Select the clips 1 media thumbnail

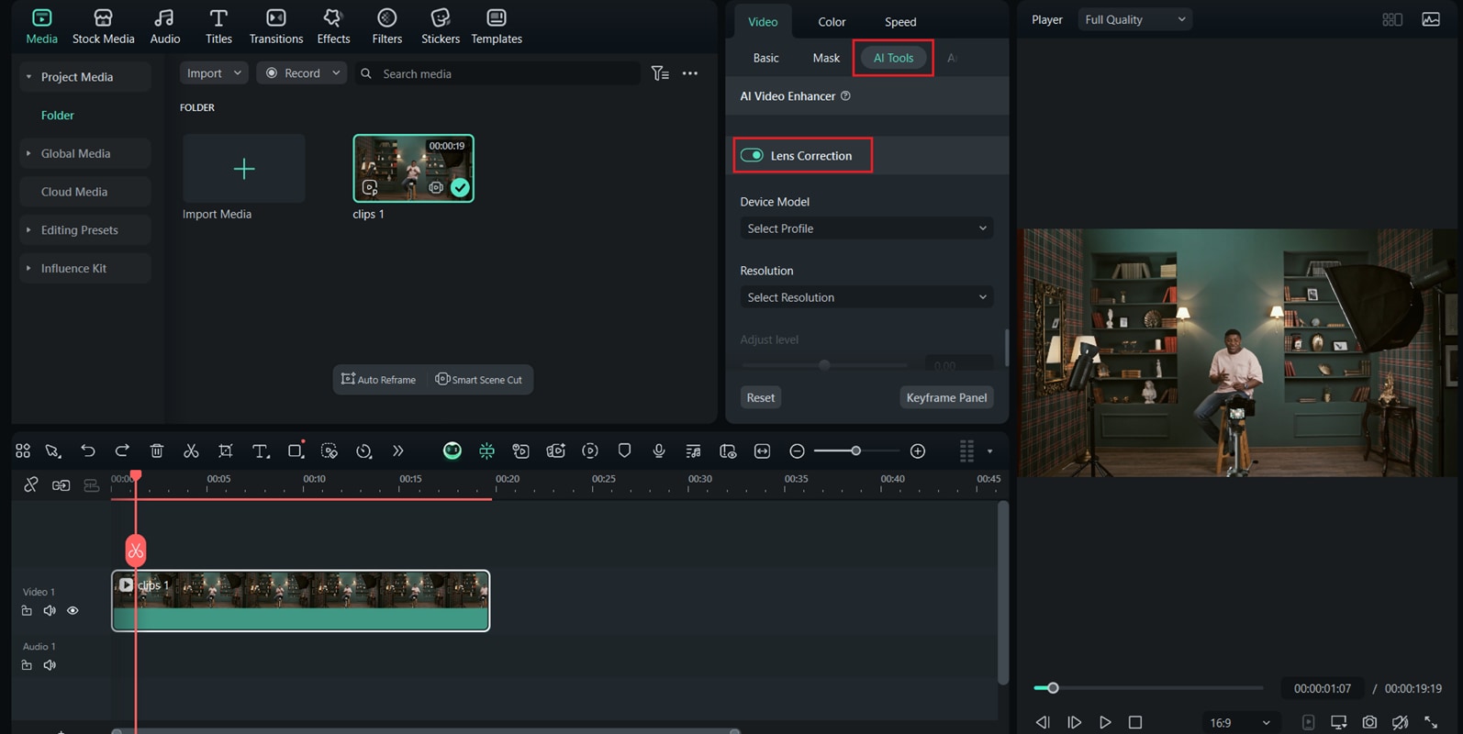tap(413, 169)
